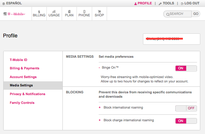Click the globe icon beside Español

point(4,4)
